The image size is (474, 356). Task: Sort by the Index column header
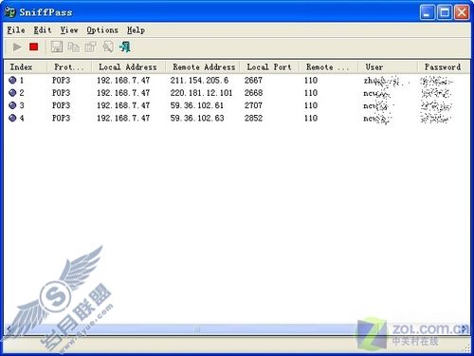26,67
